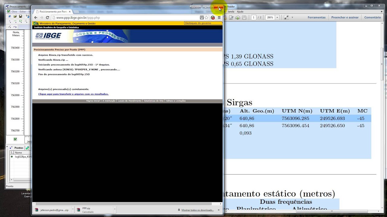Click the IBGE logo banner
The width and height of the screenshot is (387, 217).
pyautogui.click(x=48, y=36)
